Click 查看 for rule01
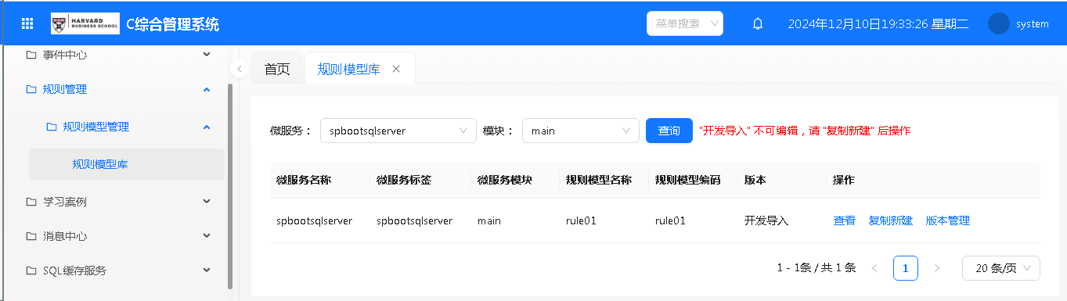Viewport: 1067px width, 301px height. [x=845, y=220]
